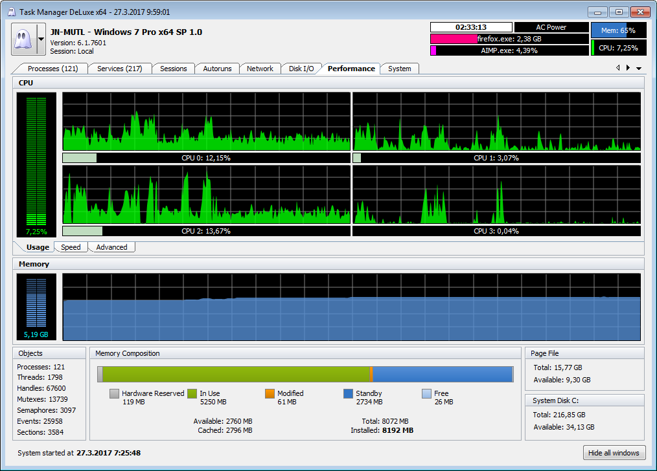Switch to the Processes (121) tab

[52, 69]
